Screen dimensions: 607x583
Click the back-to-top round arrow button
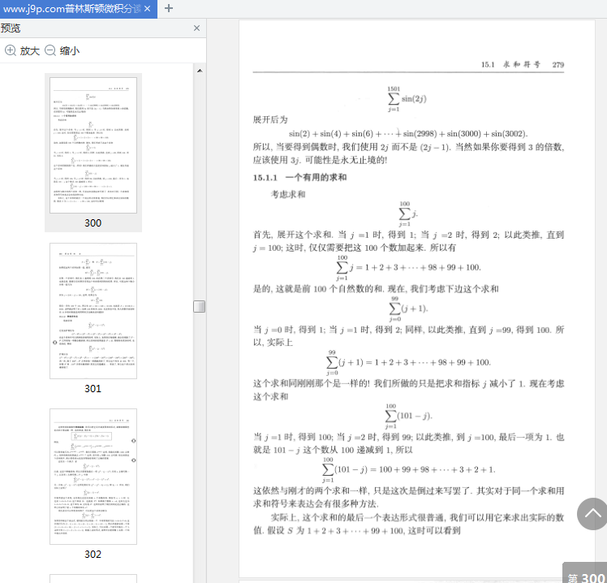pyautogui.click(x=592, y=514)
